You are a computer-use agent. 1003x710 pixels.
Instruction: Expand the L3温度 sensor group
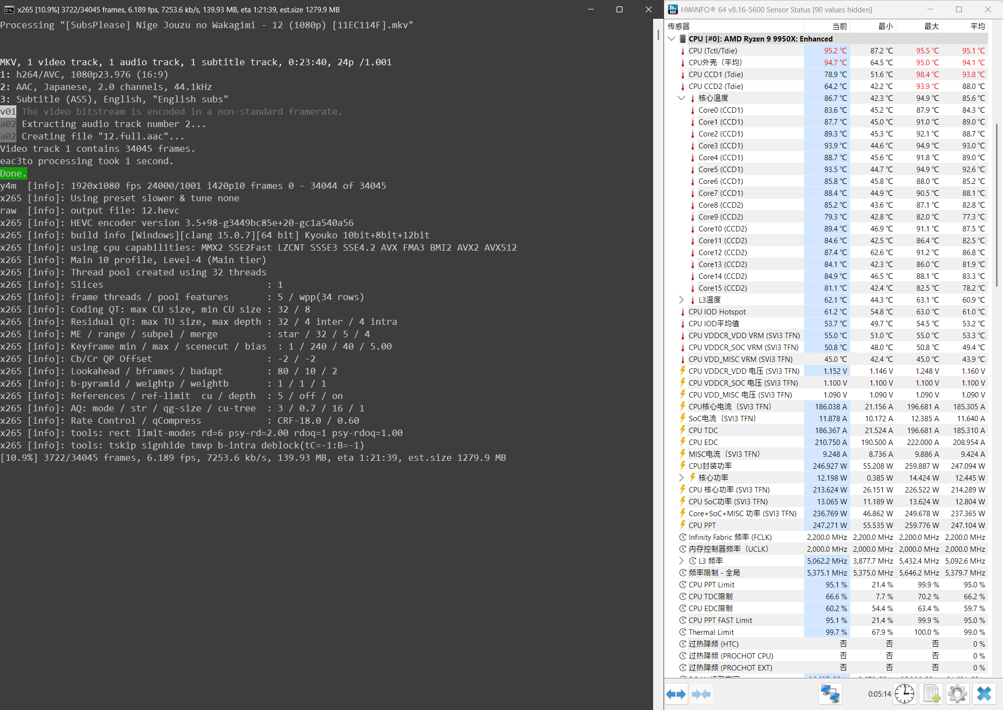click(x=681, y=300)
